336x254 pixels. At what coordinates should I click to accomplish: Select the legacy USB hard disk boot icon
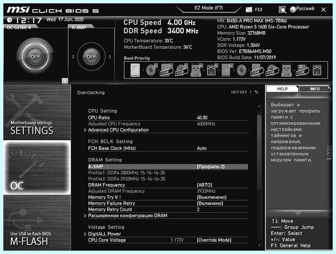click(x=256, y=70)
